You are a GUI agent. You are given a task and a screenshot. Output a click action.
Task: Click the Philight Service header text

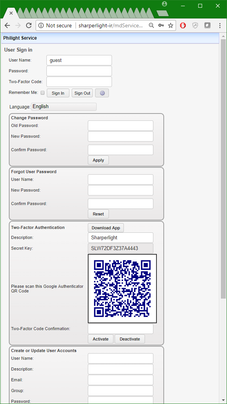click(x=20, y=38)
